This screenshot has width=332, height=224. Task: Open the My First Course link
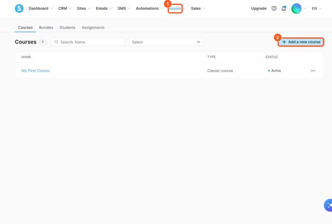[35, 71]
